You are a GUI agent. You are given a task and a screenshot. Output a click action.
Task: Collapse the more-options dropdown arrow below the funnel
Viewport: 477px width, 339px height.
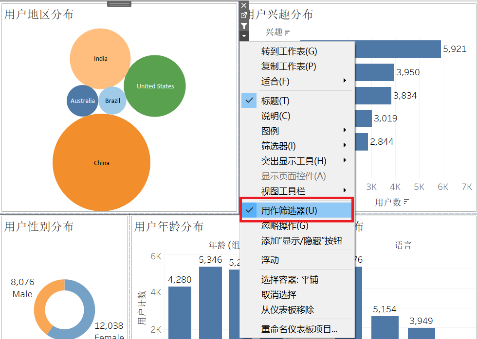click(244, 36)
